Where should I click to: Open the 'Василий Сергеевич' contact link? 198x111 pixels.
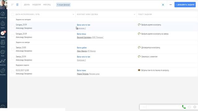[x=84, y=37]
